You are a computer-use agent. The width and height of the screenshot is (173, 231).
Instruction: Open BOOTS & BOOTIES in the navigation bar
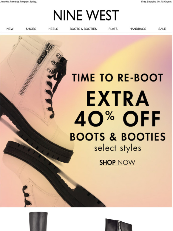point(83,29)
